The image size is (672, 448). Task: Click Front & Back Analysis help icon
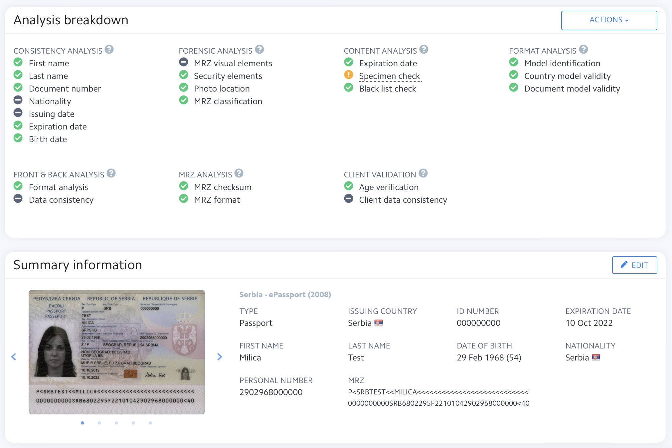point(111,173)
